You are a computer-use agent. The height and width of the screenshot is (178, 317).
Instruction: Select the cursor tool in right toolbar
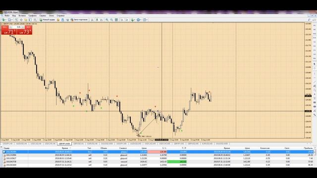click(x=315, y=64)
